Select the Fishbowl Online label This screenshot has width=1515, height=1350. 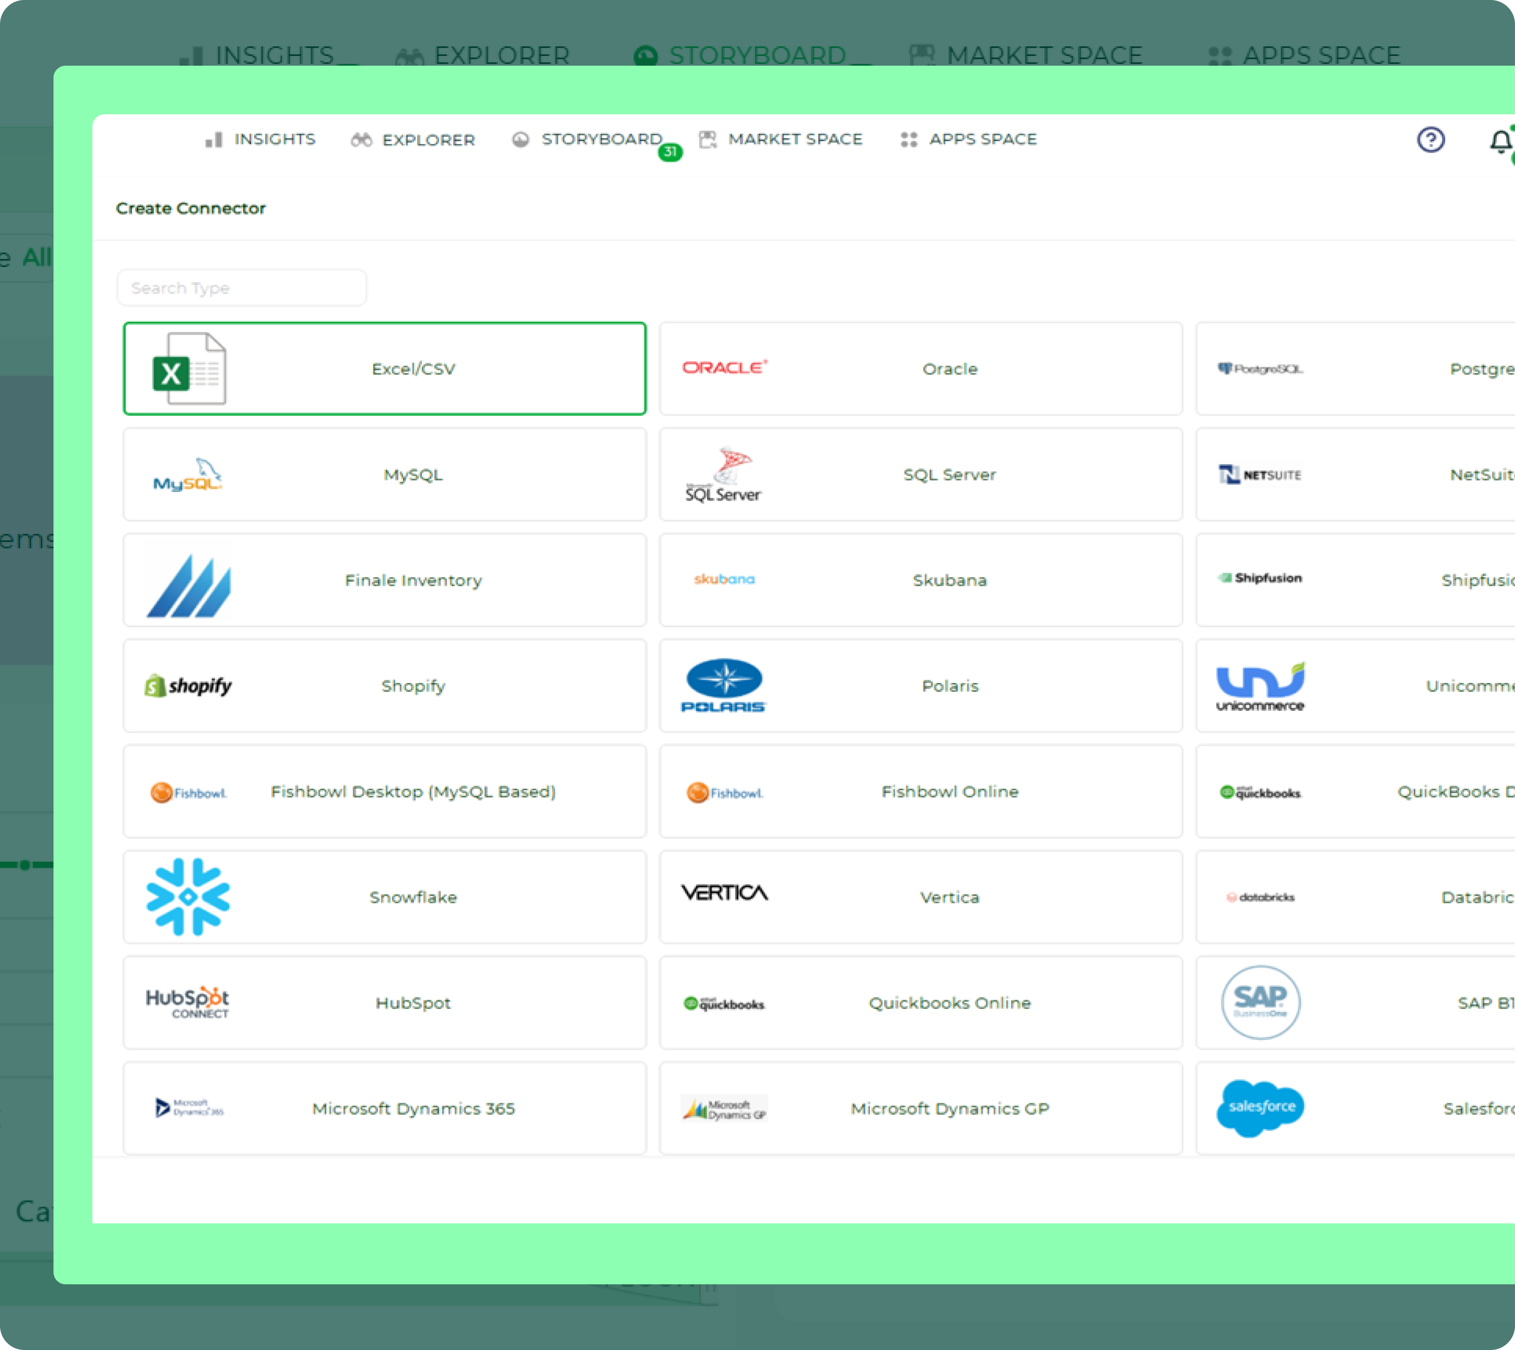(950, 792)
